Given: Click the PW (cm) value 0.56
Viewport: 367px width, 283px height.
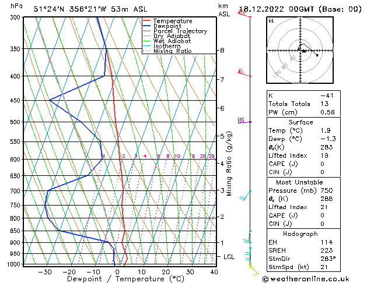Looking at the screenshot, I should click(x=327, y=112).
